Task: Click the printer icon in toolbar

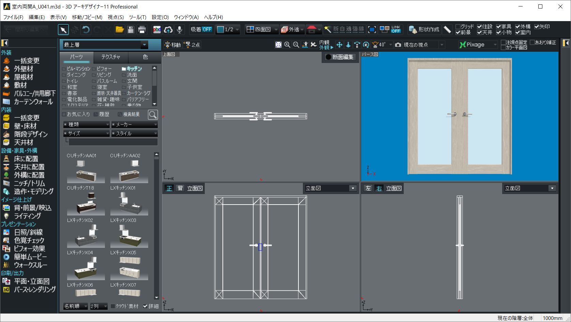Action: point(142,30)
